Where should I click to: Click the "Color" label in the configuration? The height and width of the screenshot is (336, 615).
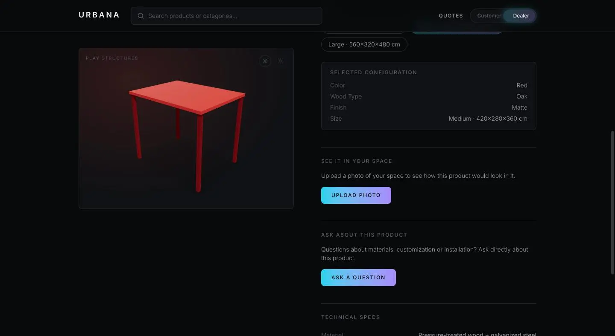pyautogui.click(x=337, y=85)
